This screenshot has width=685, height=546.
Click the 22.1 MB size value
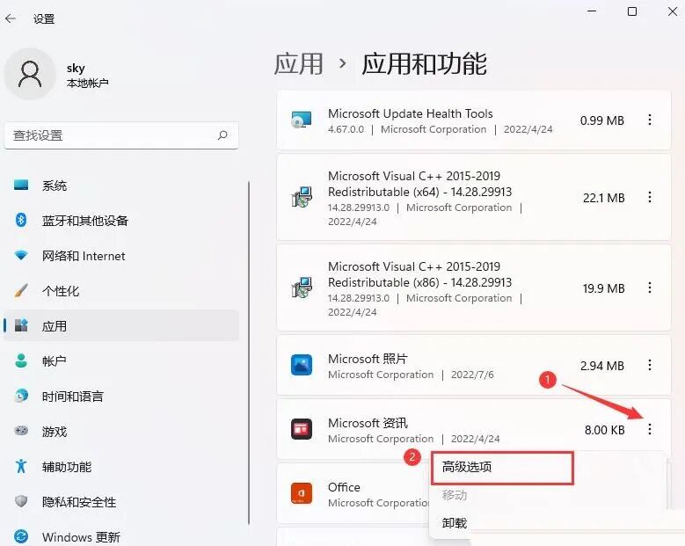click(604, 198)
